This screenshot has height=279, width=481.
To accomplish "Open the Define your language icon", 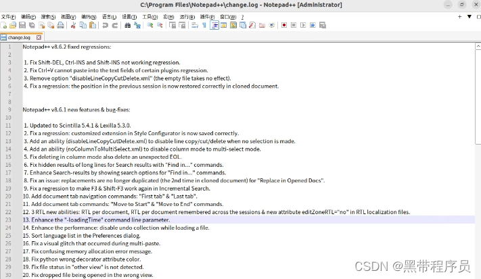I will coord(224,26).
